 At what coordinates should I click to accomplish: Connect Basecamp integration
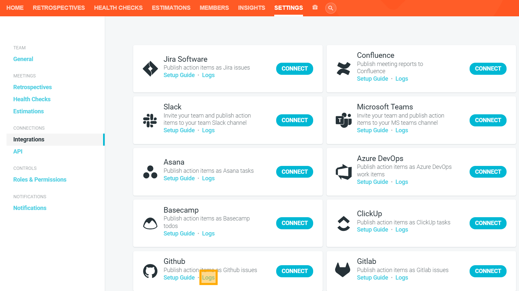point(295,223)
